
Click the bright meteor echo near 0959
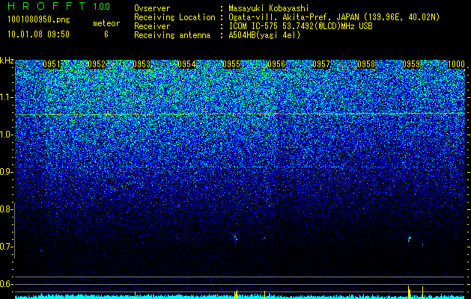click(409, 239)
